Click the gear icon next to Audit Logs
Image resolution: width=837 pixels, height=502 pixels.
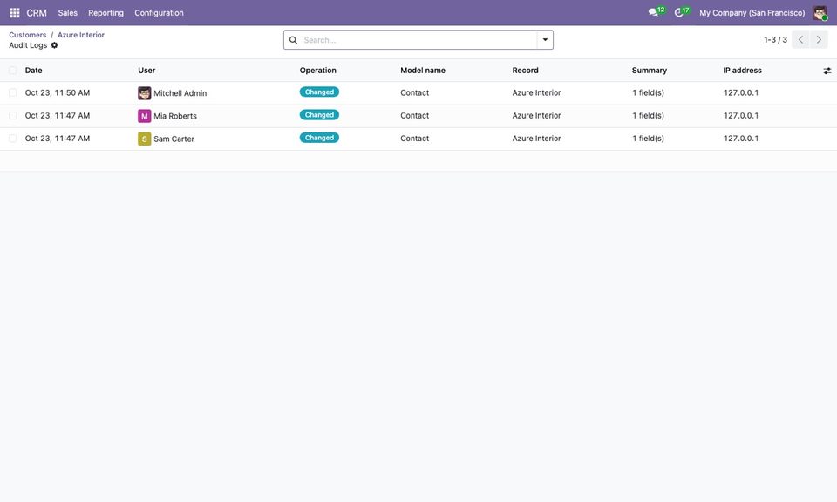(x=54, y=45)
